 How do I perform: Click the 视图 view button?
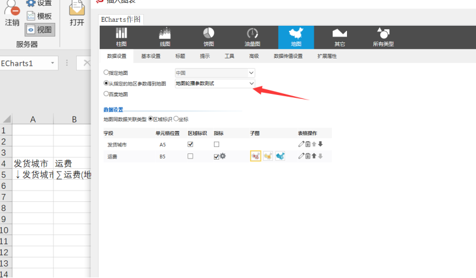[40, 30]
